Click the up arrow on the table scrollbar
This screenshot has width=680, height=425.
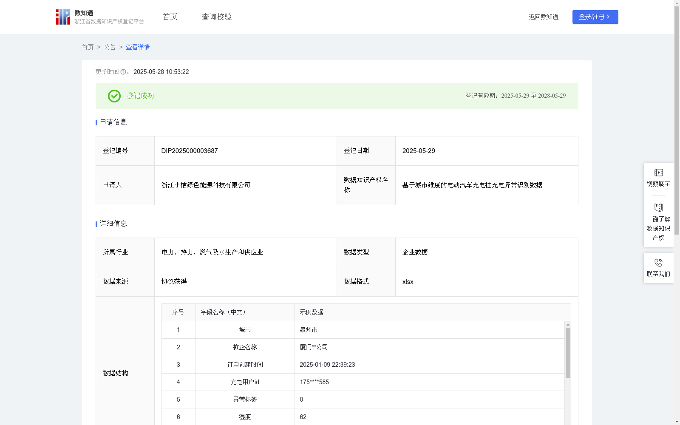coord(567,324)
